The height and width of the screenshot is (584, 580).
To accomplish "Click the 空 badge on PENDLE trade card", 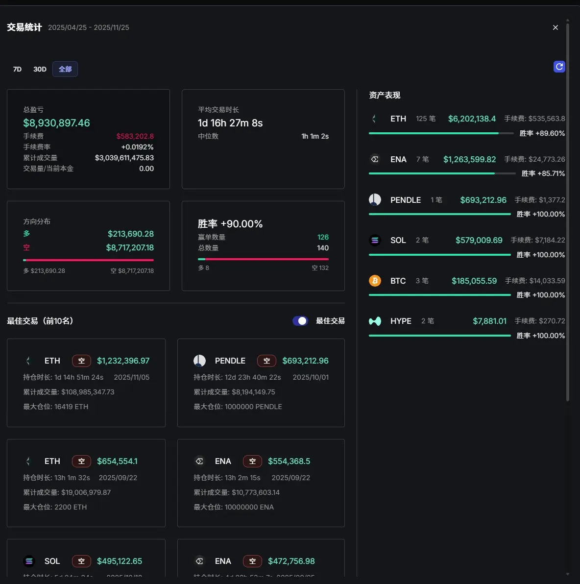I will tap(266, 361).
